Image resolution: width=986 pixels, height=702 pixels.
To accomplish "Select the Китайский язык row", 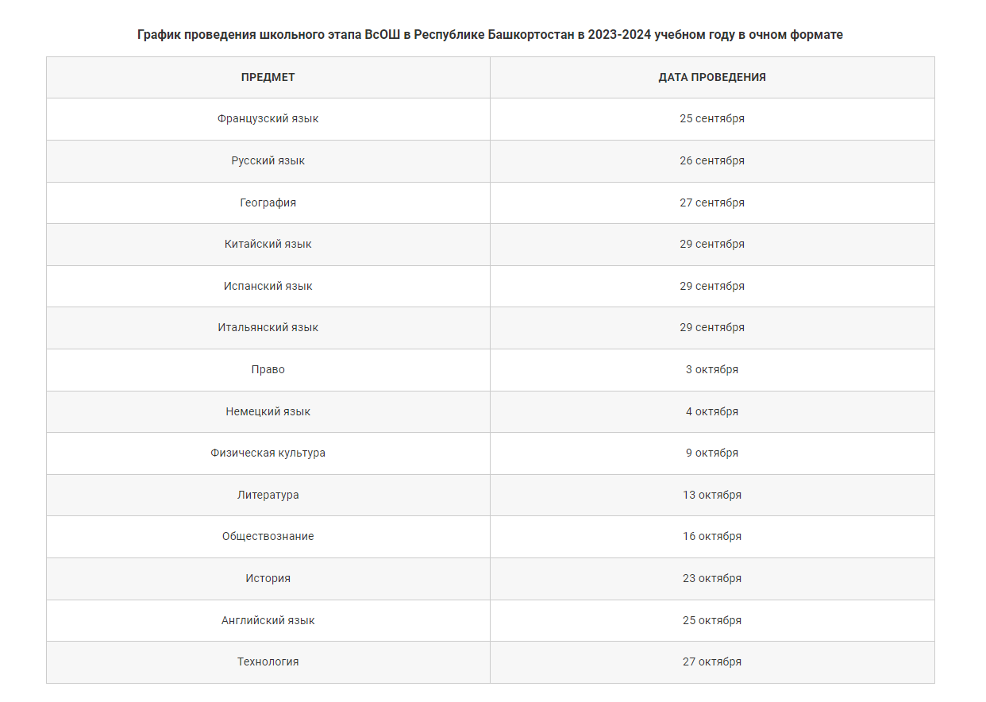I will pyautogui.click(x=491, y=245).
